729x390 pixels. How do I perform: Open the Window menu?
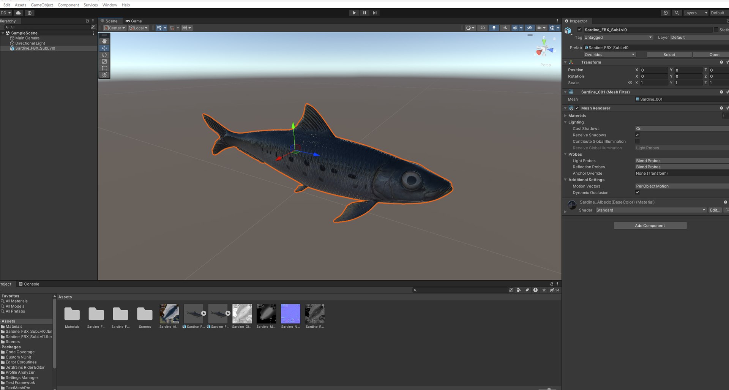(110, 5)
